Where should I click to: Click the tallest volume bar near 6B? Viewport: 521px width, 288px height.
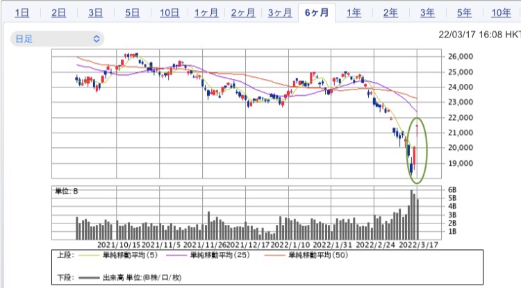pos(411,214)
